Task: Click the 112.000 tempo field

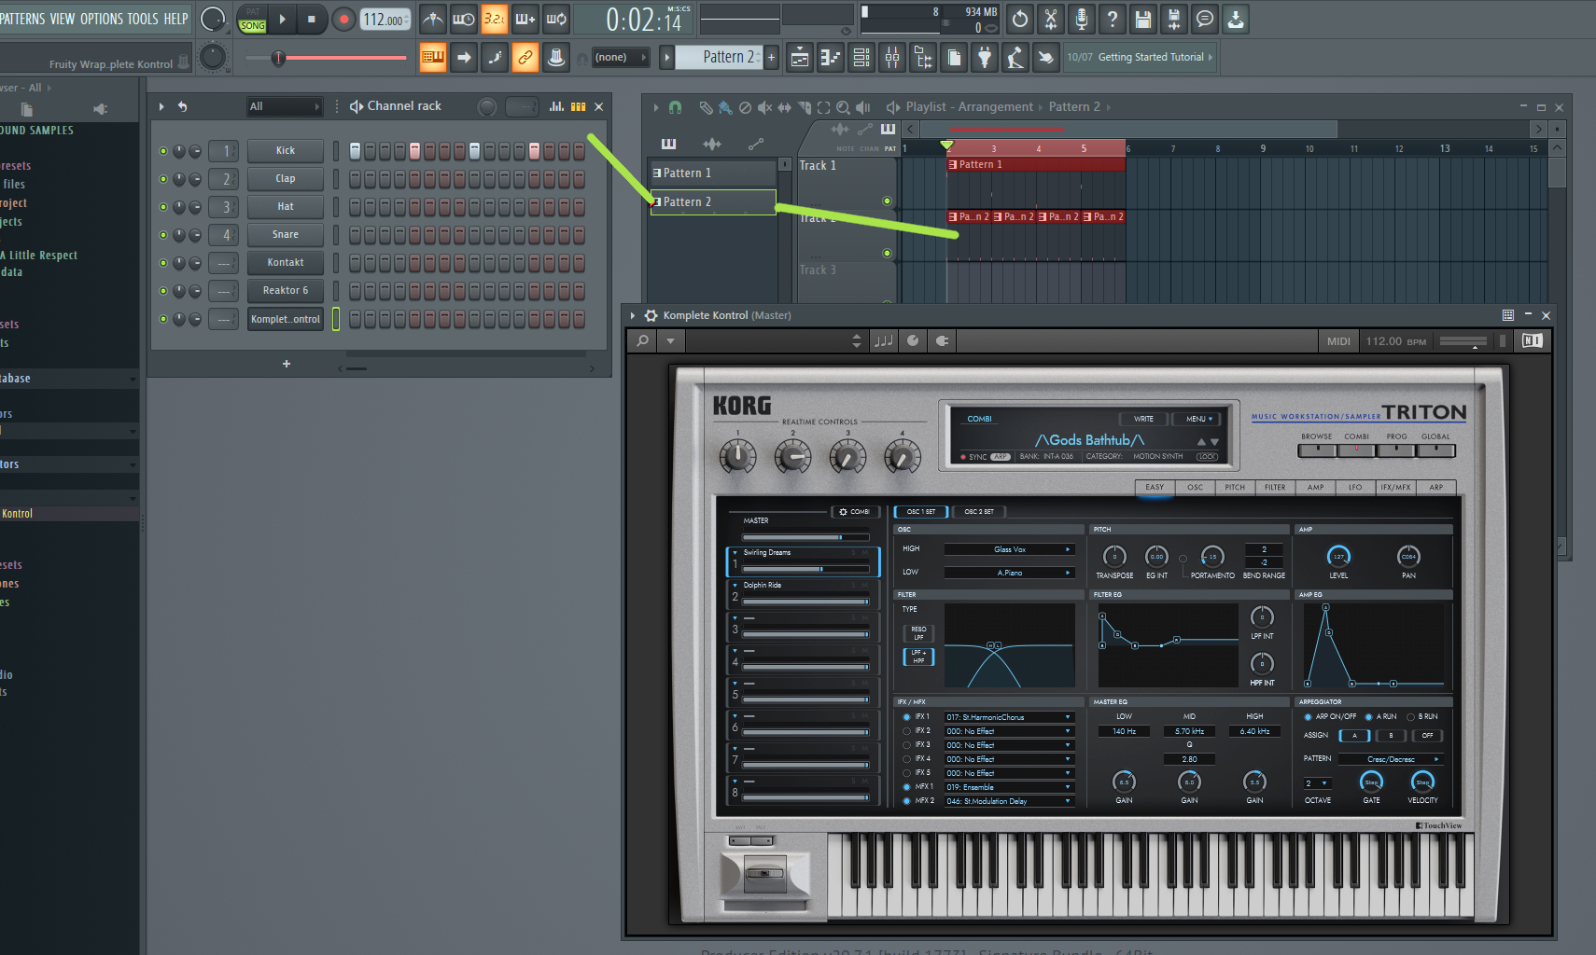Action: pyautogui.click(x=385, y=19)
